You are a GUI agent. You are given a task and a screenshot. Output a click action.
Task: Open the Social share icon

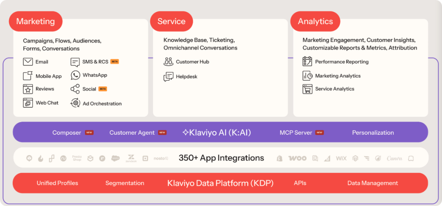[x=75, y=89]
